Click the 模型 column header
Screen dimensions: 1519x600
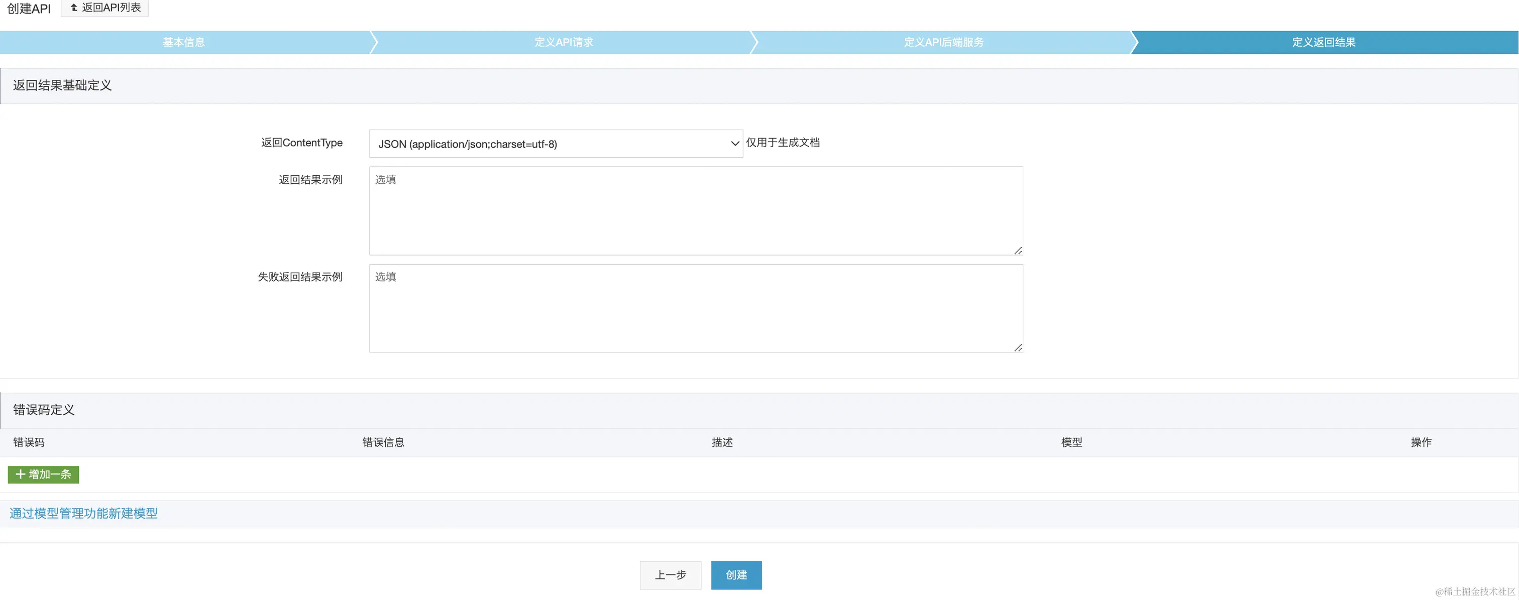[1071, 443]
